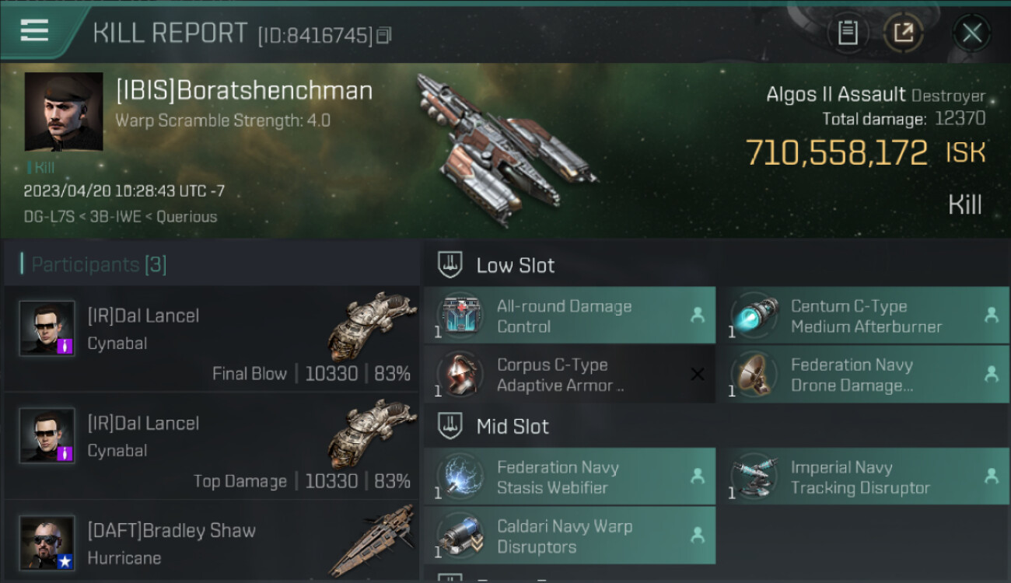Open the Participants [3] header
This screenshot has width=1011, height=583.
(x=99, y=264)
